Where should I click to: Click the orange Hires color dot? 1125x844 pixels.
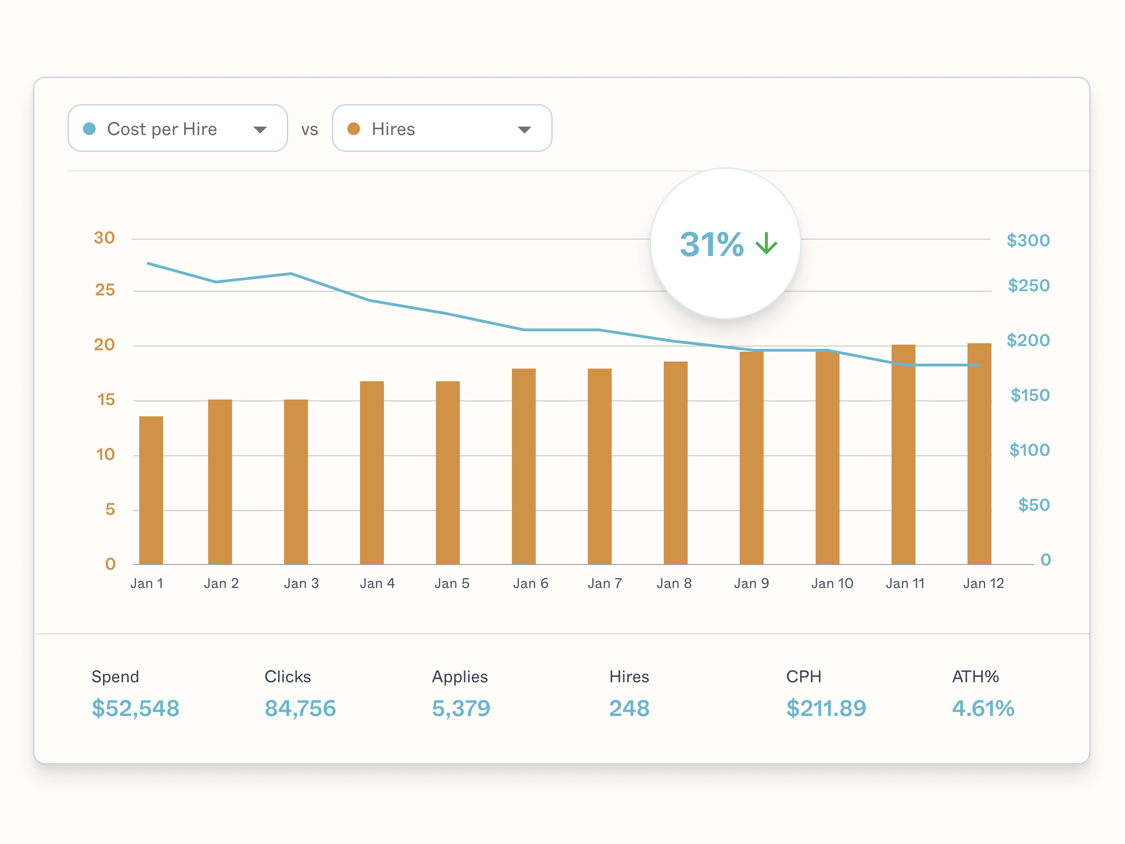(x=353, y=129)
